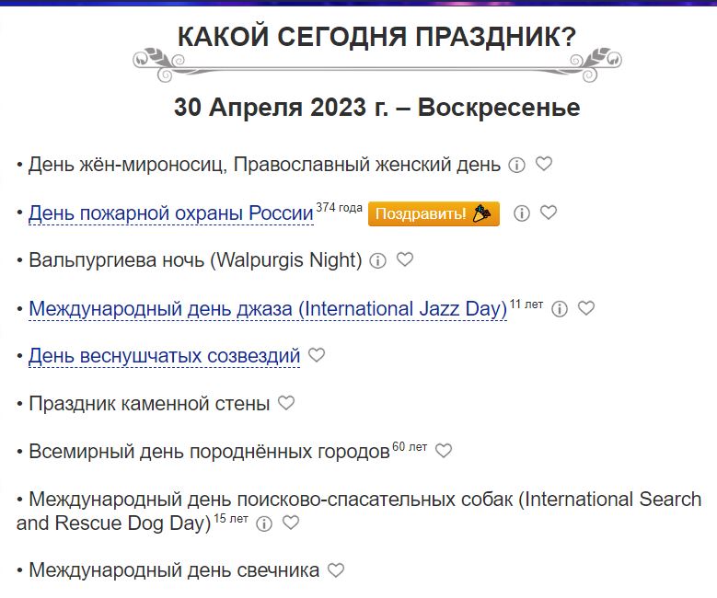
Task: Select text Всемирный день породнённых городов
Action: pos(209,452)
